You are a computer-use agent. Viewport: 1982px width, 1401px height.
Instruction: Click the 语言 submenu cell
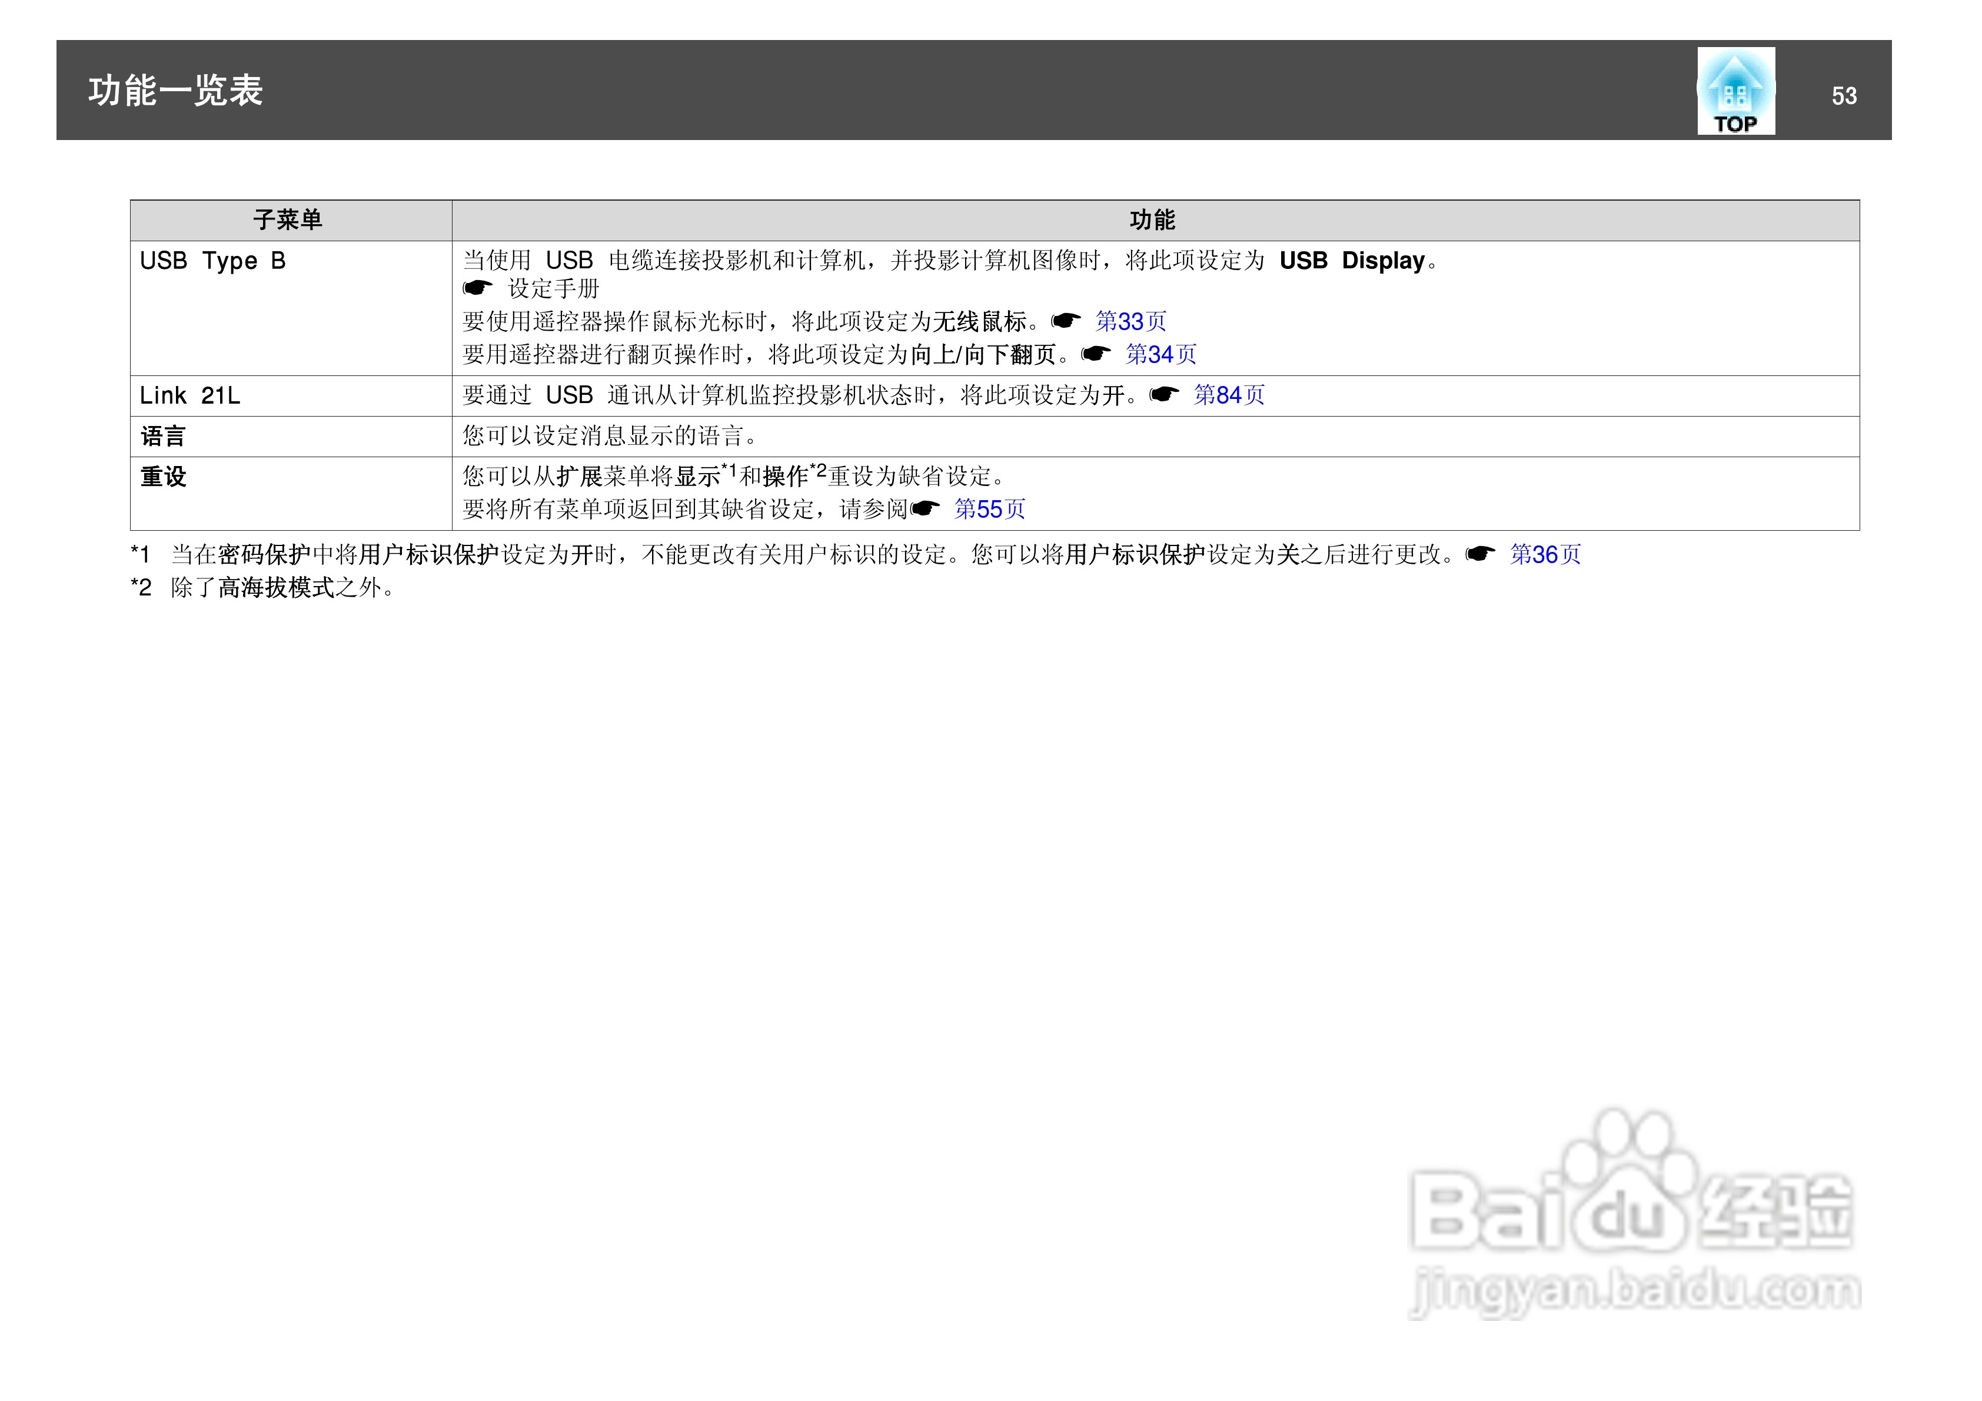coord(163,436)
